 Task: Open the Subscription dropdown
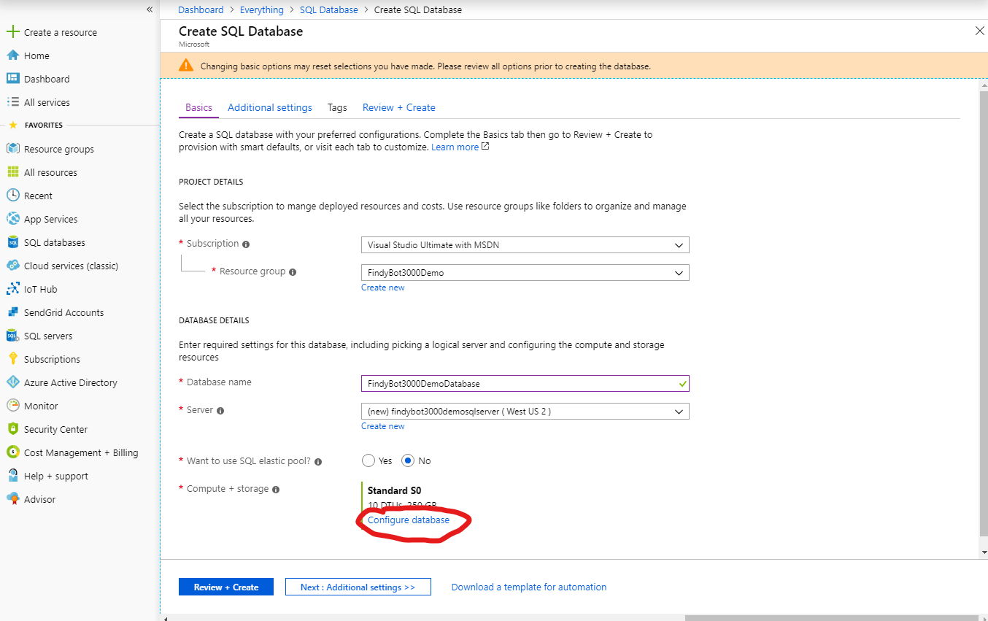(x=525, y=245)
